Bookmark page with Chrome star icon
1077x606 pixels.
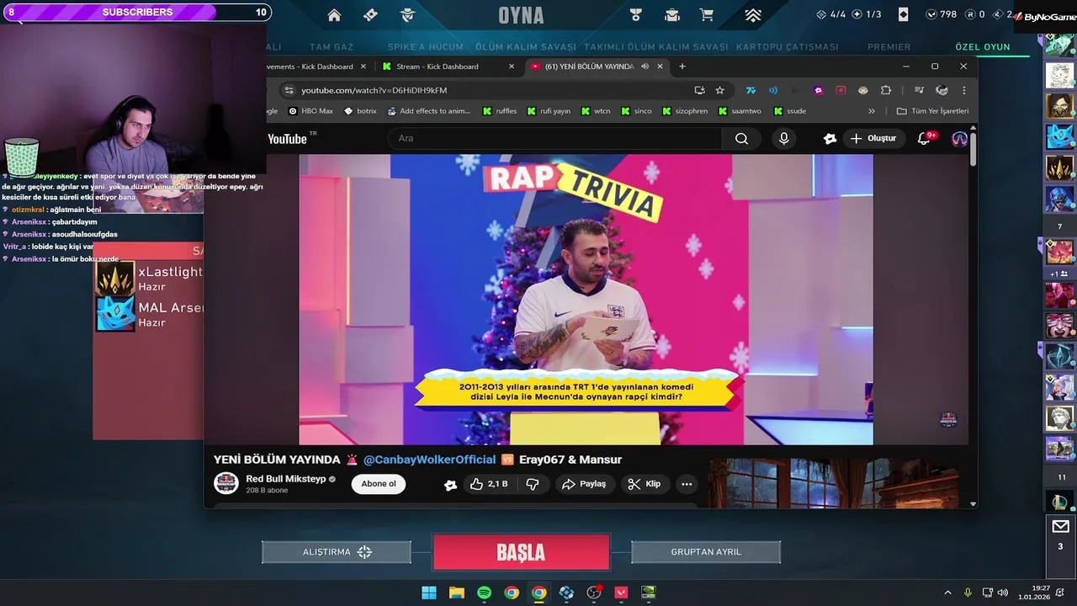(x=719, y=90)
